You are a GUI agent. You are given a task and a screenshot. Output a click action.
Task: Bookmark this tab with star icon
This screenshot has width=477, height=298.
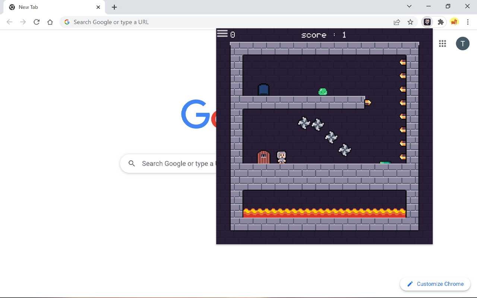410,22
